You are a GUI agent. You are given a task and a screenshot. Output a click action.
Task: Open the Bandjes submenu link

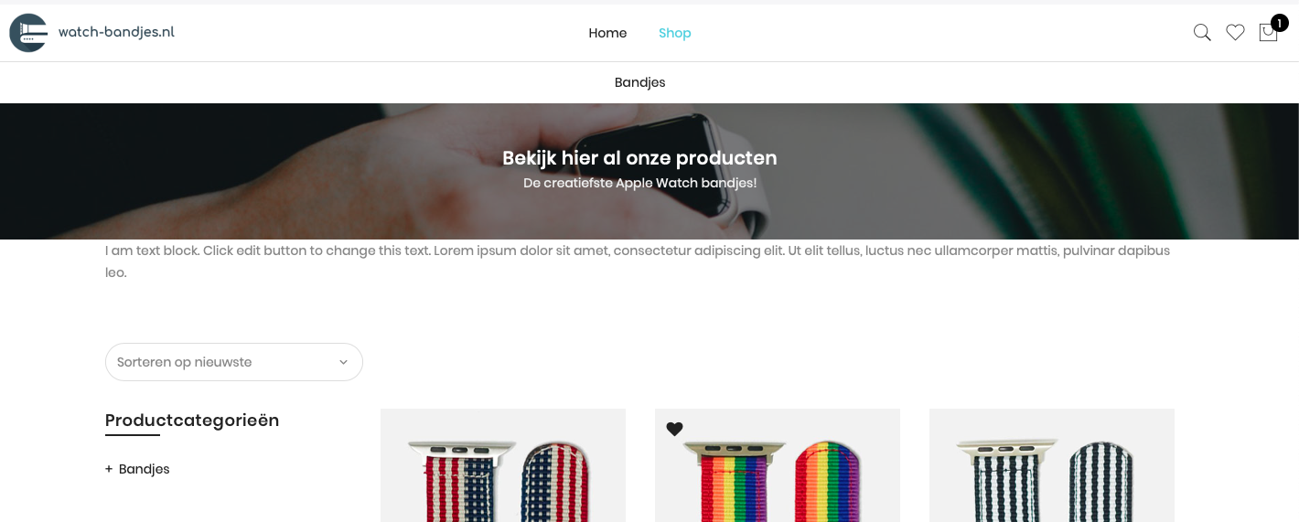[x=640, y=82]
